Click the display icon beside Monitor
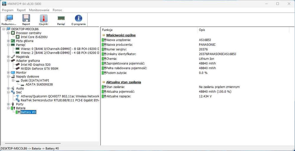This screenshot has height=151, width=295. pos(13,72)
